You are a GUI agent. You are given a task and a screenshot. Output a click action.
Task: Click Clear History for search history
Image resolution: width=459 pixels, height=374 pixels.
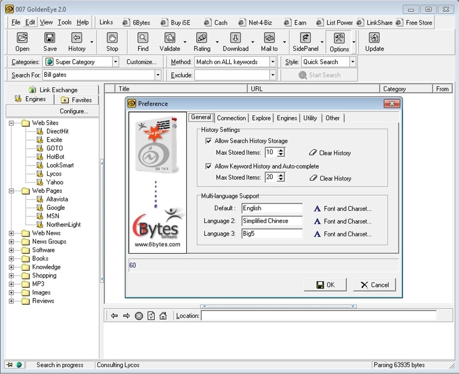(330, 153)
